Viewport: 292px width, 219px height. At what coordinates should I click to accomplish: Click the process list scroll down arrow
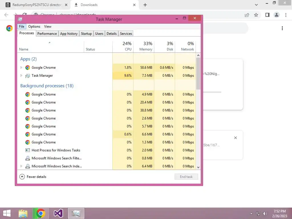198,167
